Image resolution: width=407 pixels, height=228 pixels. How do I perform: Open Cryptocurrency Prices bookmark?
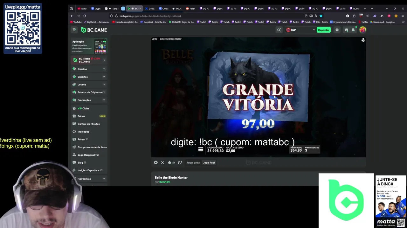click(x=343, y=22)
